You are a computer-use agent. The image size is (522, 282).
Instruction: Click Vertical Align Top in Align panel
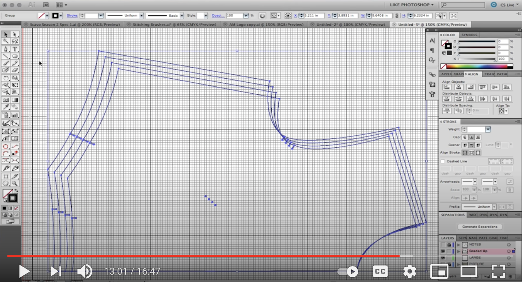click(483, 87)
